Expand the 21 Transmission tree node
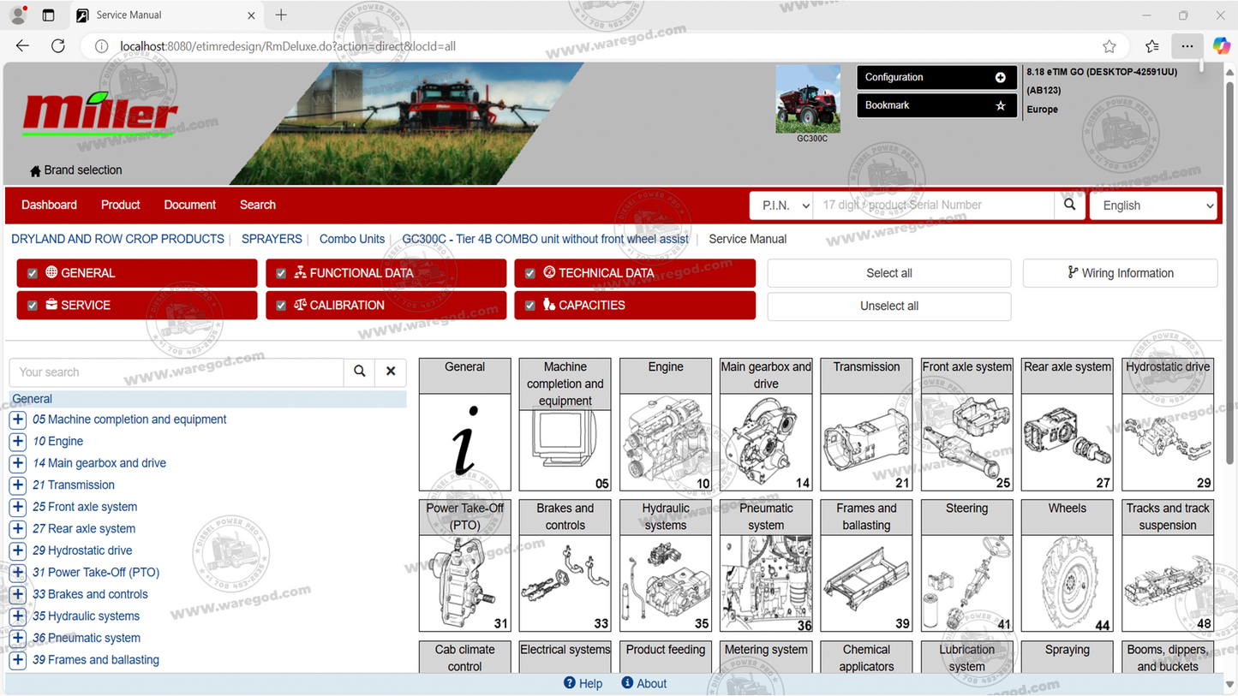The width and height of the screenshot is (1238, 696). click(18, 485)
